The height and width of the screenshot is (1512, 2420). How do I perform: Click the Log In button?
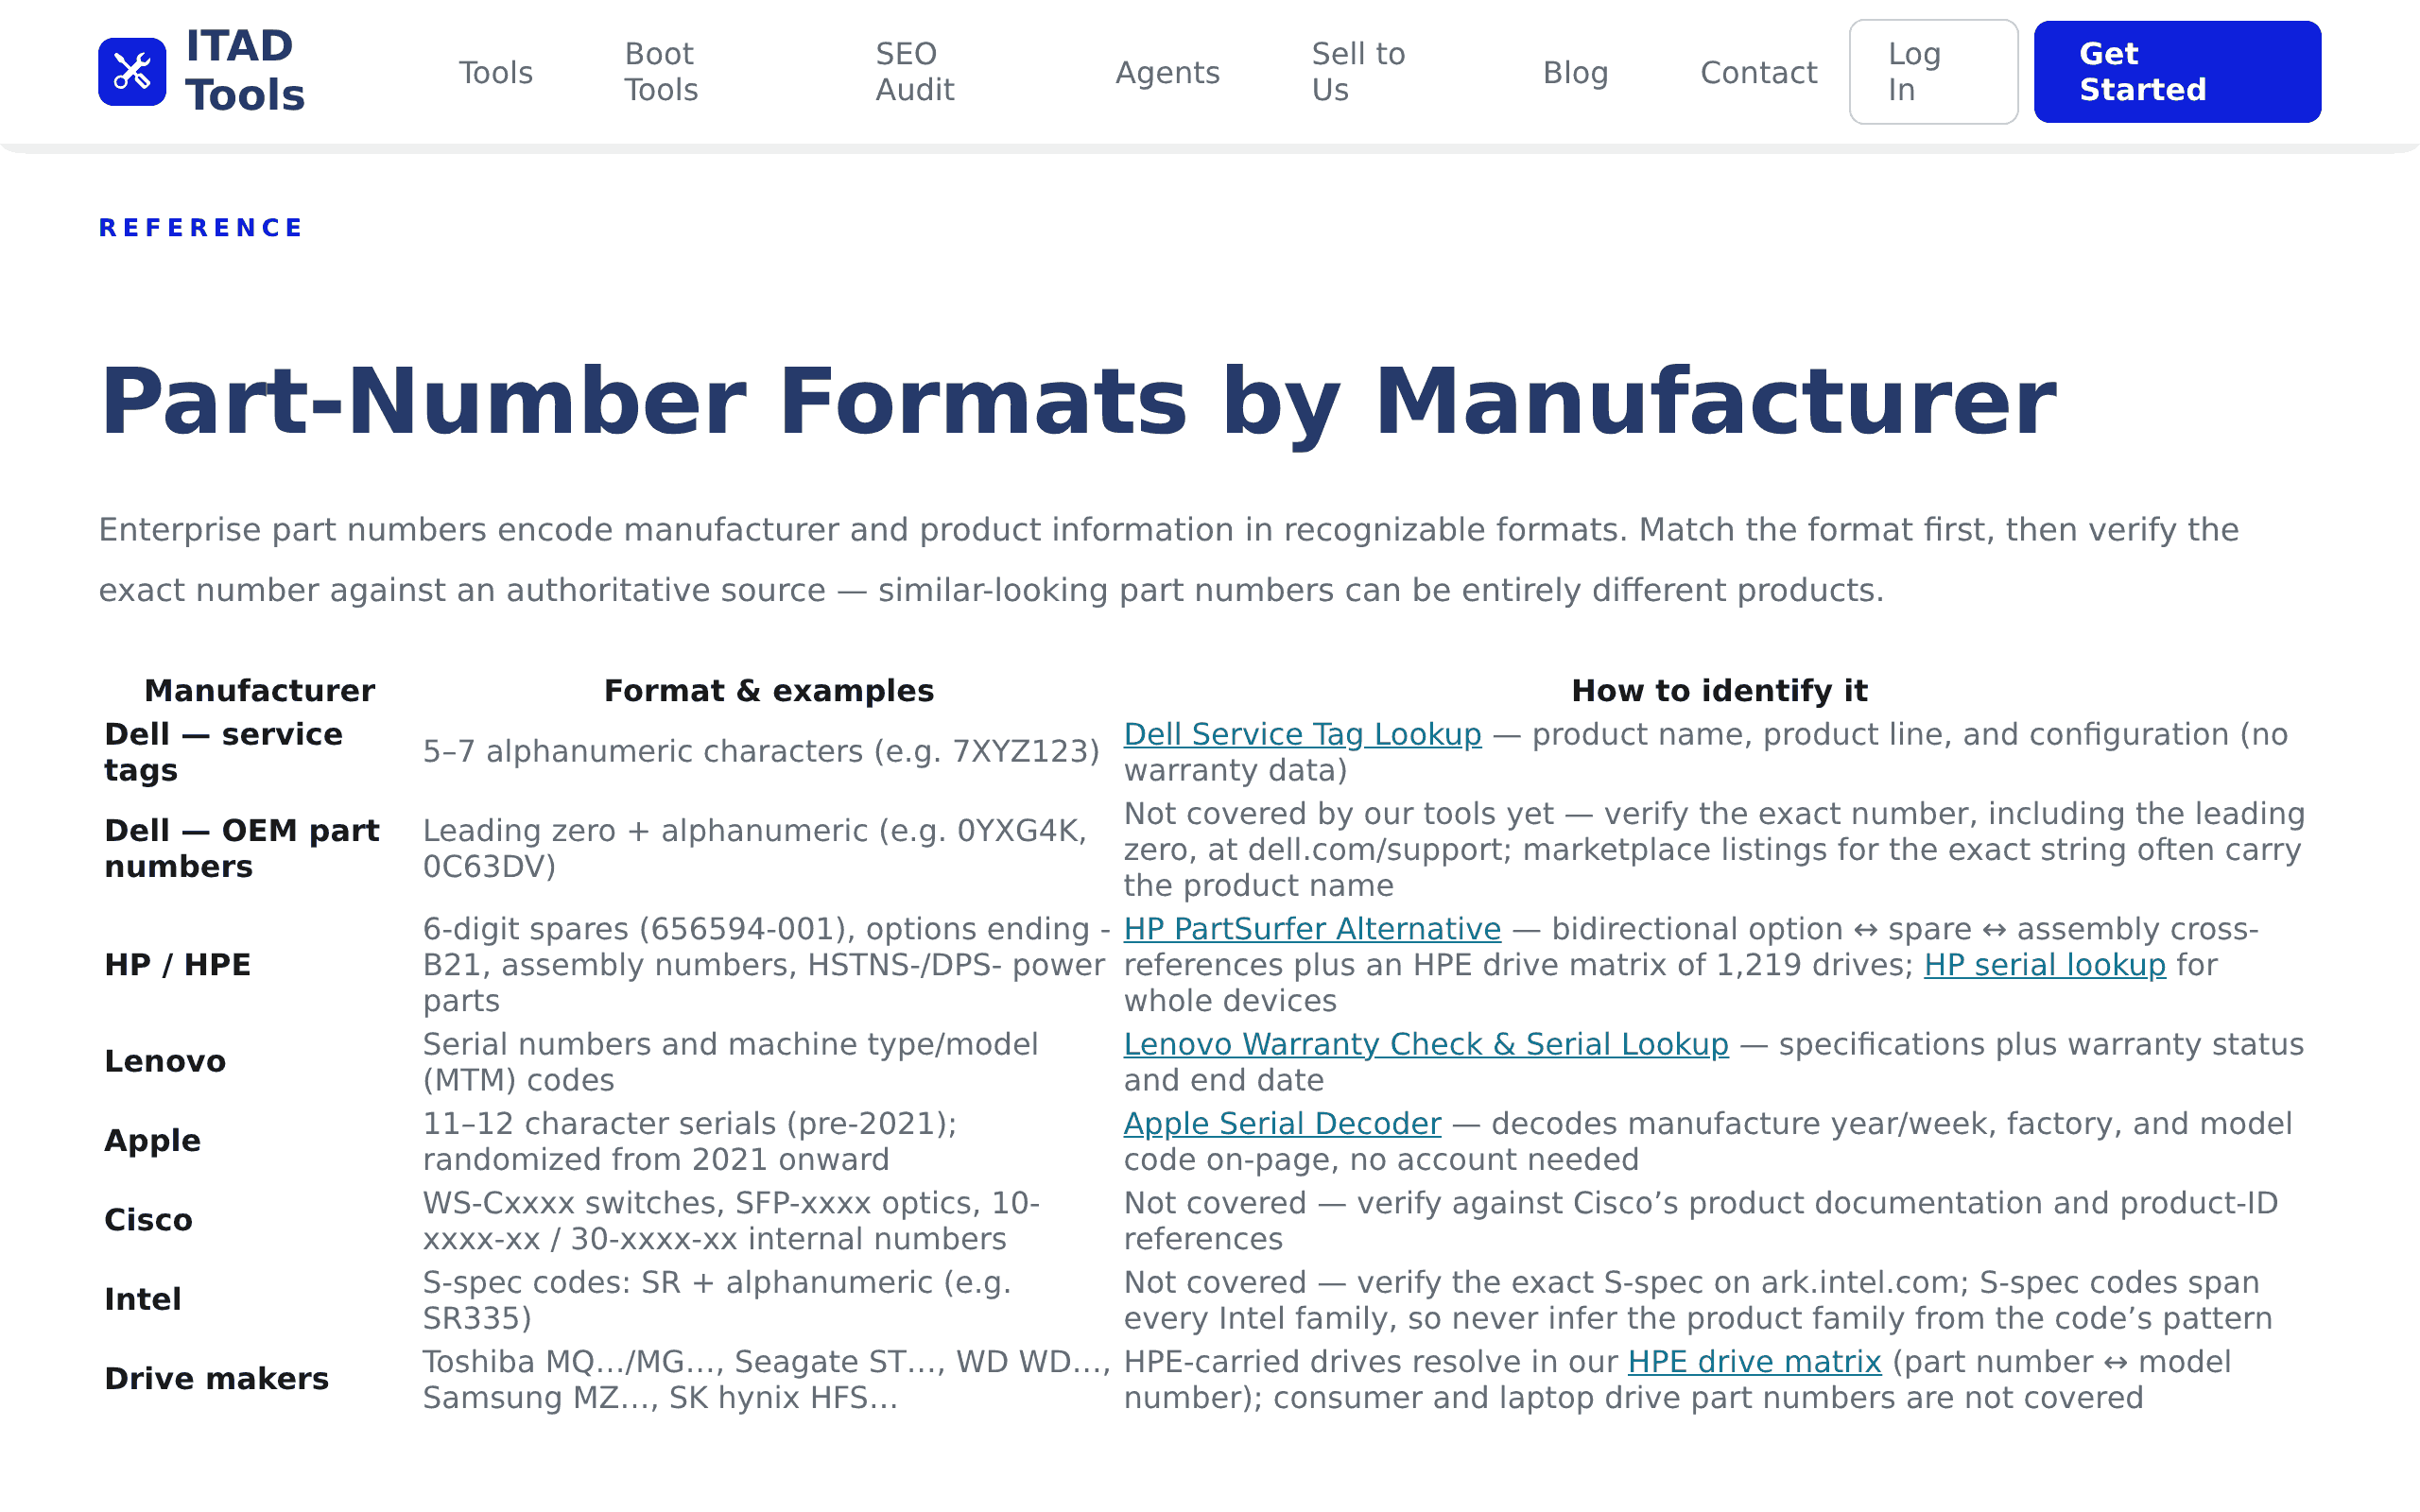(1933, 72)
